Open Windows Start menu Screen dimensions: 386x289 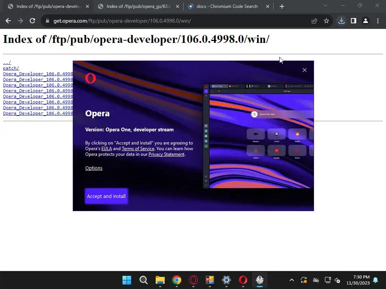127,280
